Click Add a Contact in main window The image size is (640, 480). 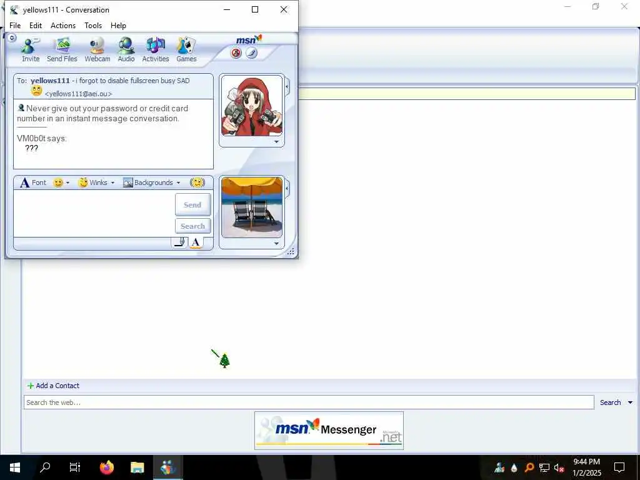(x=54, y=385)
